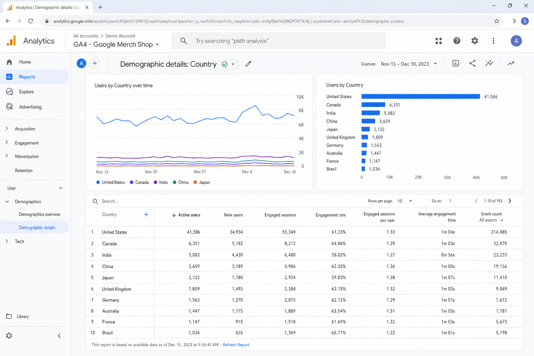Collapse the sidebar with the left chevron
This screenshot has width=534, height=356.
pyautogui.click(x=59, y=336)
